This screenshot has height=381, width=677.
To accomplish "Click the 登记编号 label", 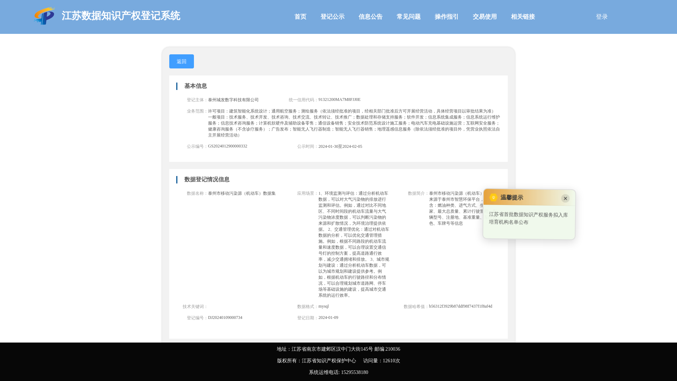I will click(197, 318).
